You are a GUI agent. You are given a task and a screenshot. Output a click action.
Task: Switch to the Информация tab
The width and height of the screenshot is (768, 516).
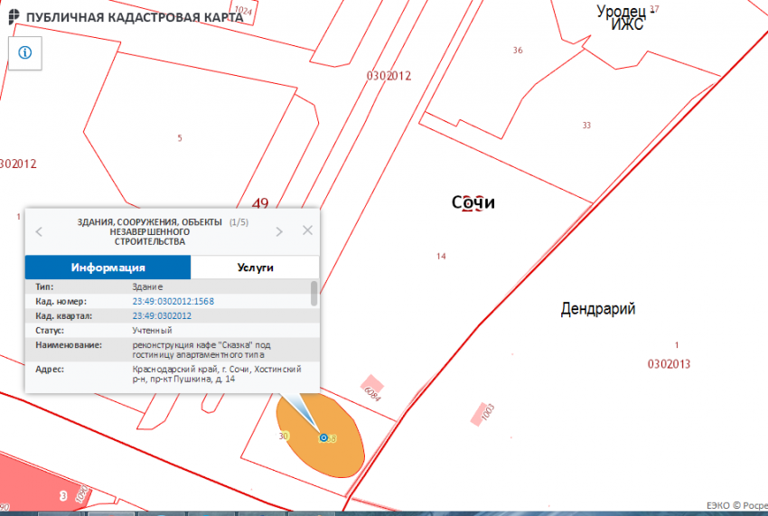108,267
